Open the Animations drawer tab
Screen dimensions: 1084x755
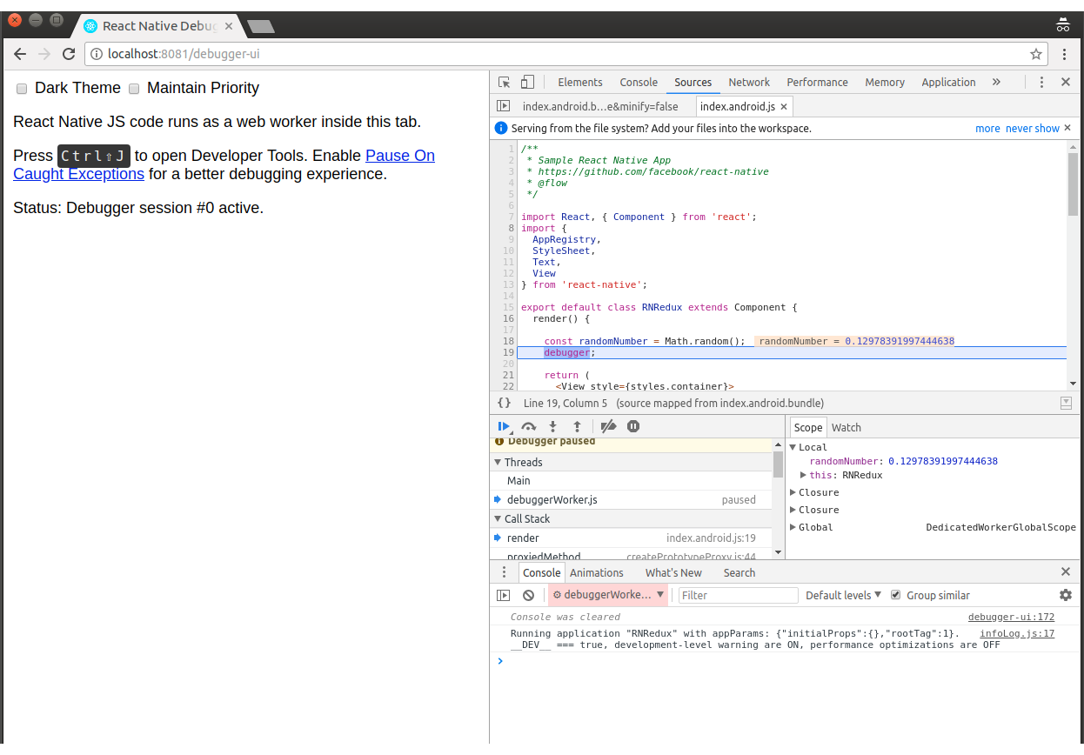[x=597, y=572]
